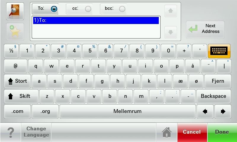Select the bcc: radio button
The width and height of the screenshot is (237, 142).
coord(122,9)
